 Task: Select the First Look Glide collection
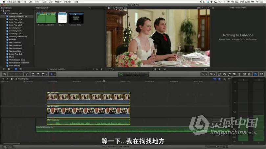pyautogui.click(x=15, y=51)
